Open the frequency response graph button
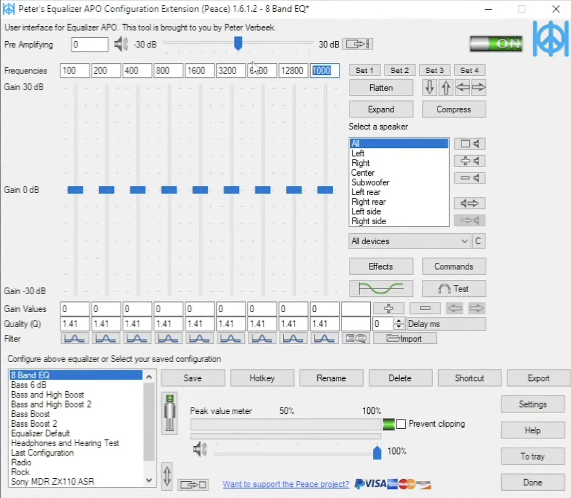 (x=381, y=289)
